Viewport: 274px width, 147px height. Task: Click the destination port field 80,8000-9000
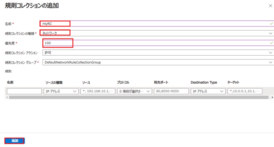pos(171,91)
